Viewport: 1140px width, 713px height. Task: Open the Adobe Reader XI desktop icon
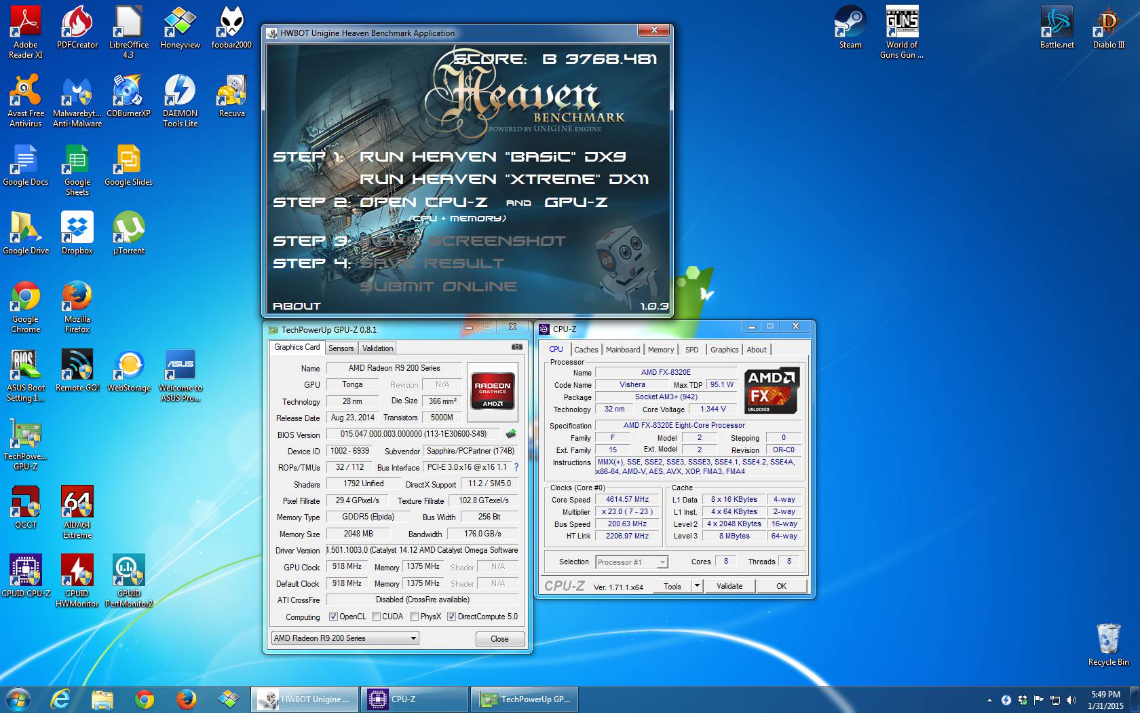point(26,32)
